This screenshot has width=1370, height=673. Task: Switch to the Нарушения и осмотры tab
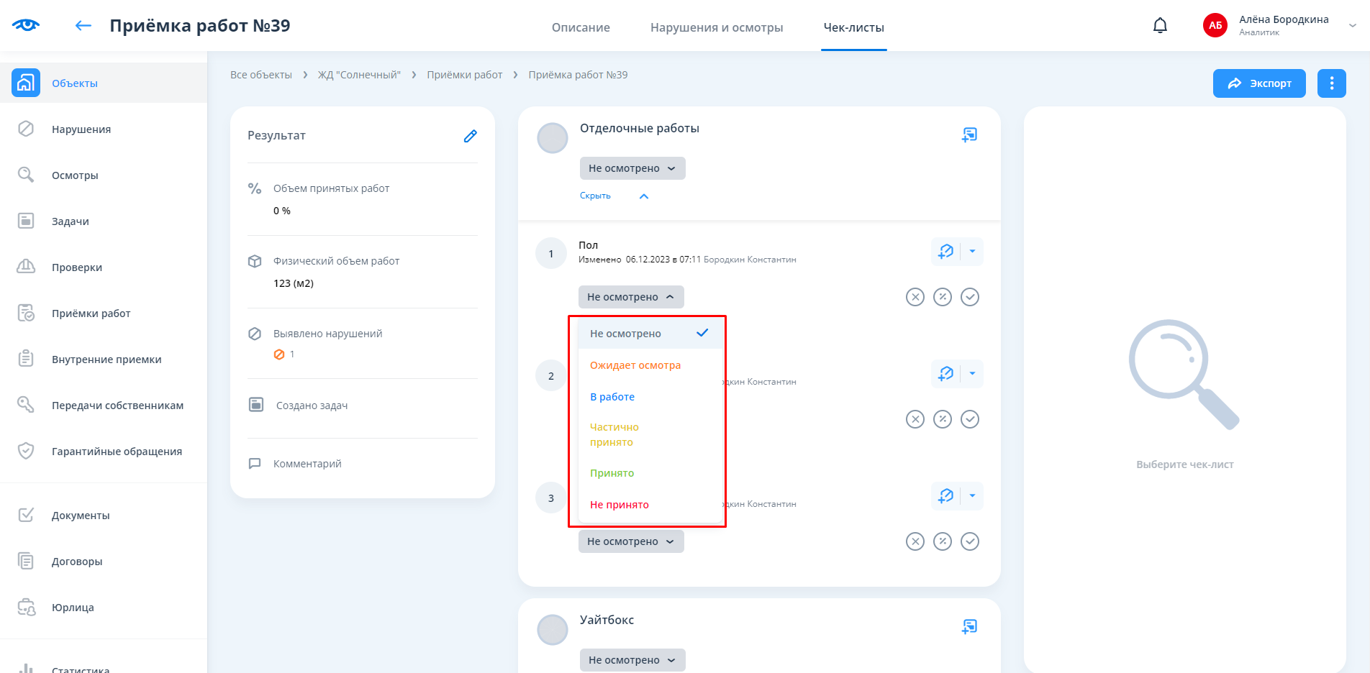716,27
